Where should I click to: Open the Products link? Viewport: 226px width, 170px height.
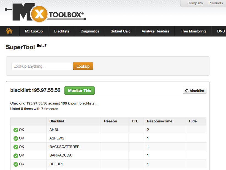pyautogui.click(x=216, y=3)
